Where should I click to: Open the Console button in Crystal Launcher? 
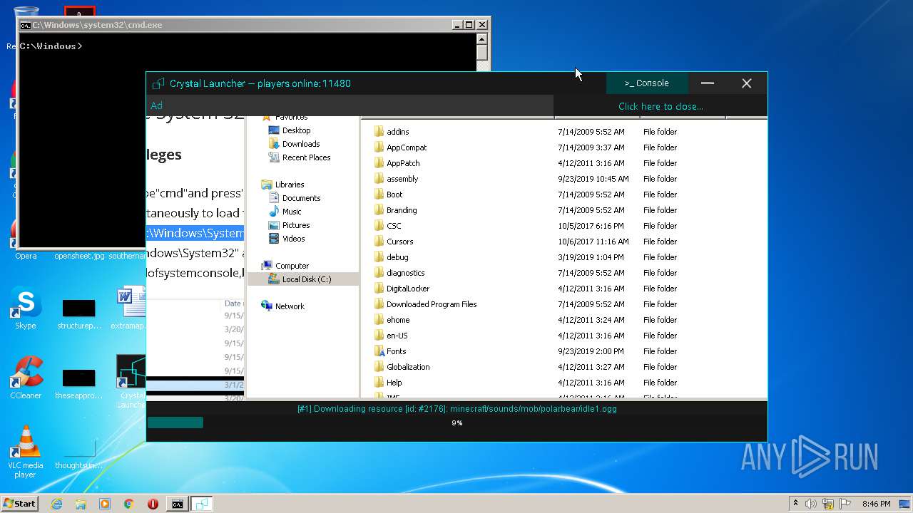(x=647, y=83)
